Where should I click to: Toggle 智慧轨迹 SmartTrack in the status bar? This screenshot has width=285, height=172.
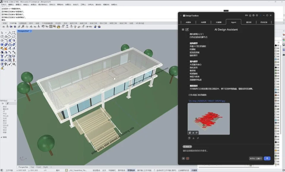[x=131, y=170]
